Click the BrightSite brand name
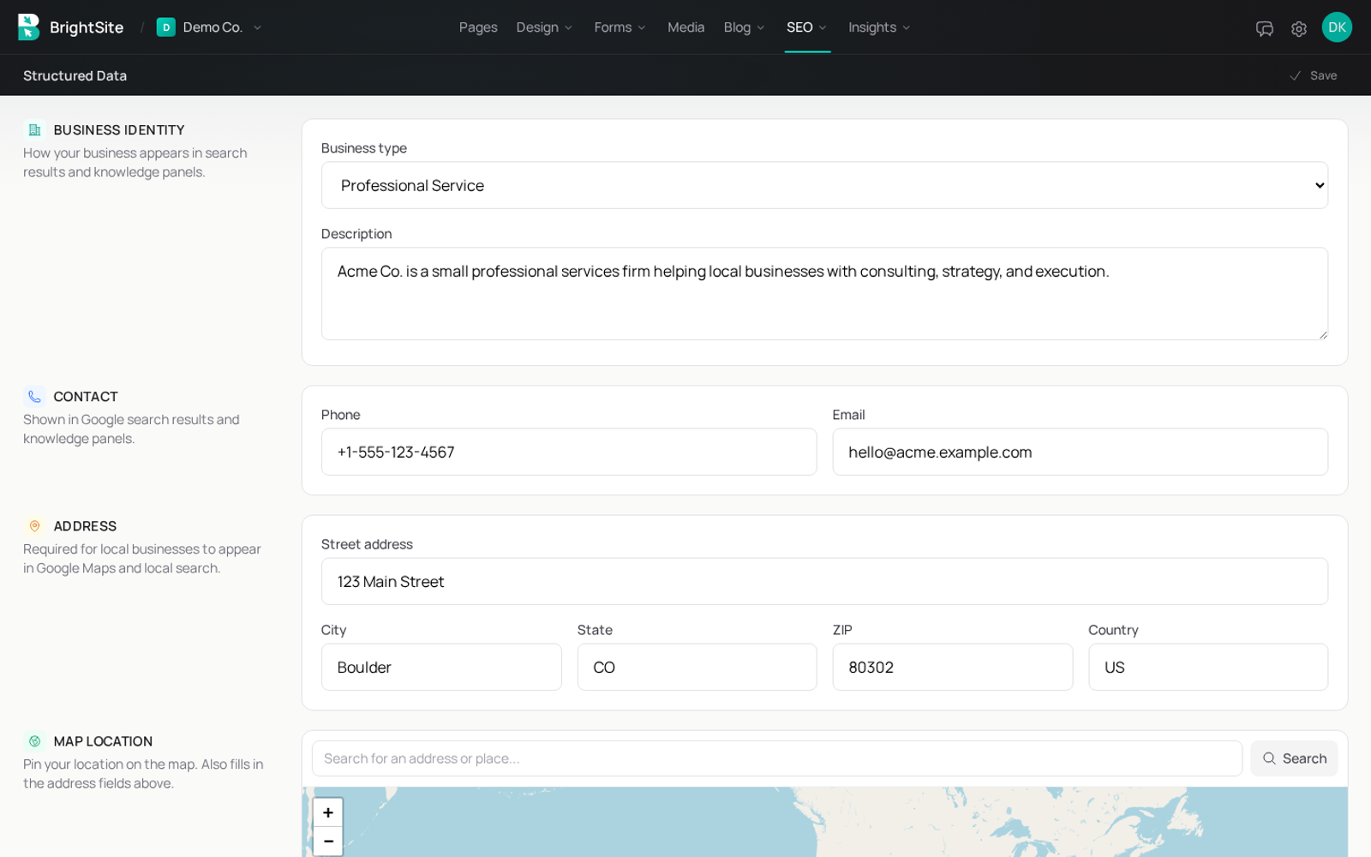 (87, 27)
